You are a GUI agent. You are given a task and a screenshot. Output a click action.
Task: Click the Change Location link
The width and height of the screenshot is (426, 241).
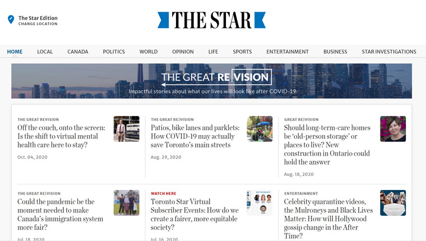38,24
